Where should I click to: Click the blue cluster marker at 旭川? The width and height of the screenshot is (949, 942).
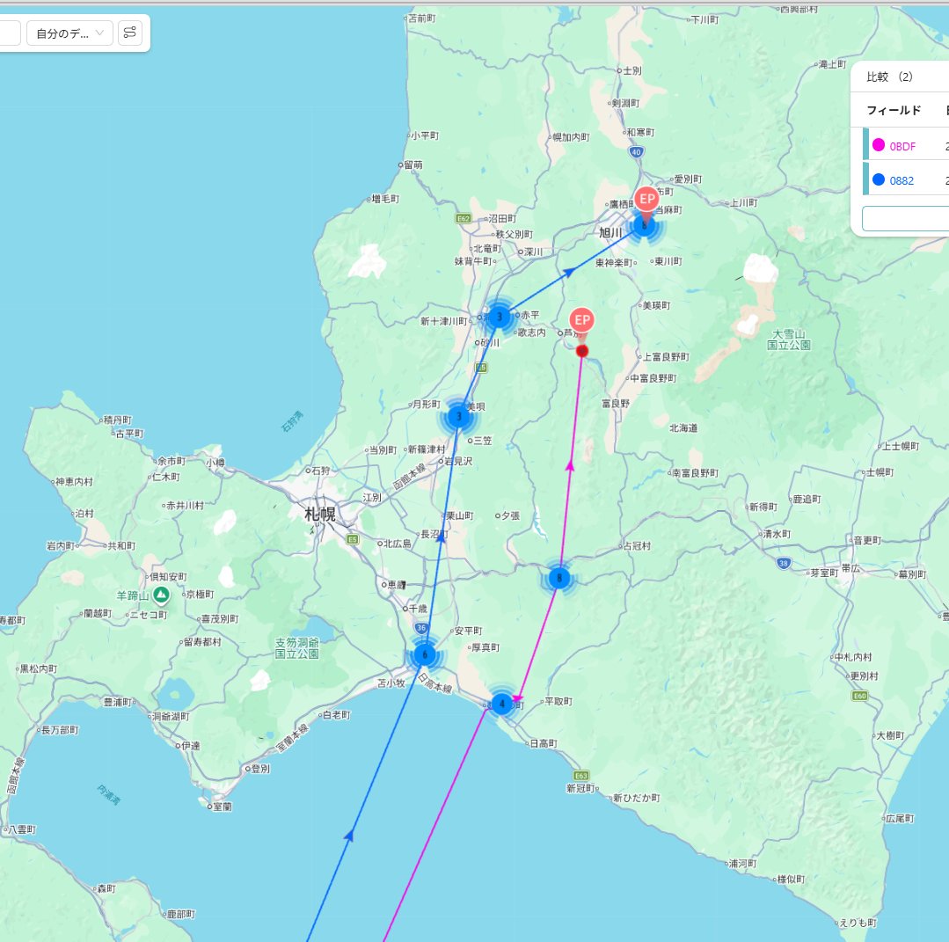click(645, 227)
